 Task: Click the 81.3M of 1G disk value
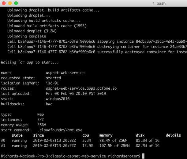click(149, 141)
